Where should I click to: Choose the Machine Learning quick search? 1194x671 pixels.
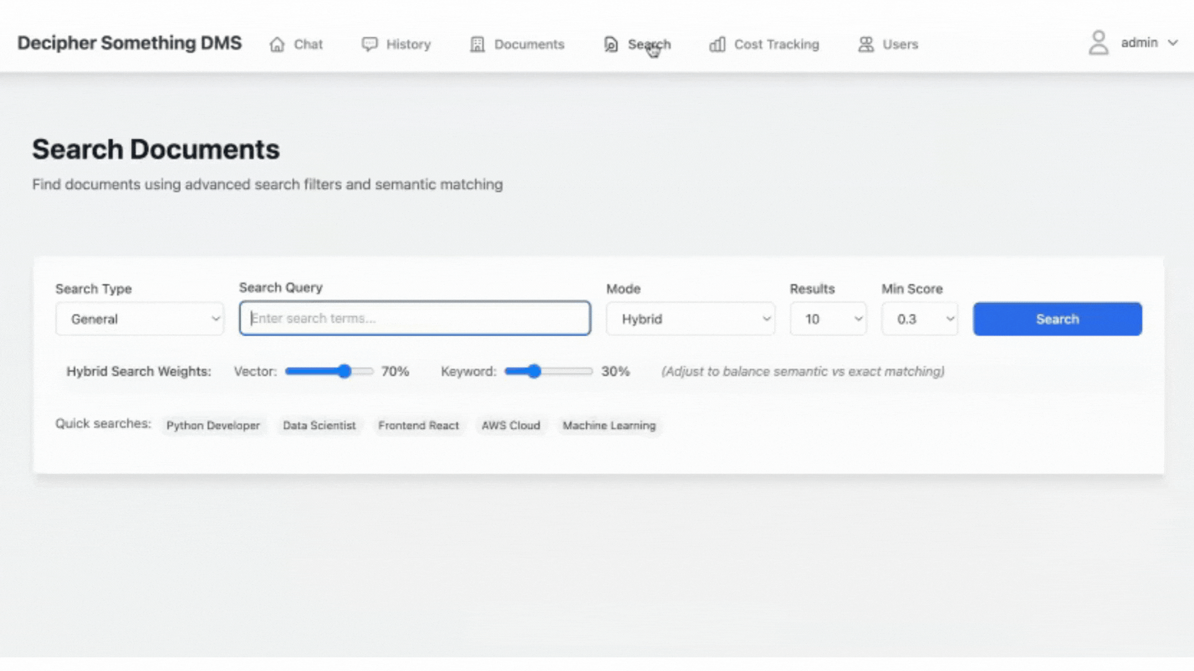(x=609, y=426)
